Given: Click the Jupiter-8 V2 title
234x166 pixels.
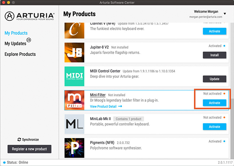Looking at the screenshot, I should (99, 47).
